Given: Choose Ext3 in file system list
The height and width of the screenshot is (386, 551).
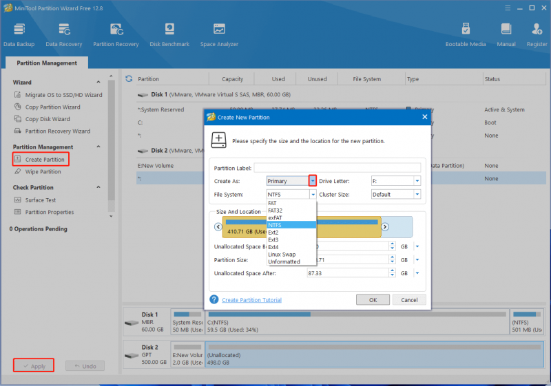Looking at the screenshot, I should coord(291,239).
